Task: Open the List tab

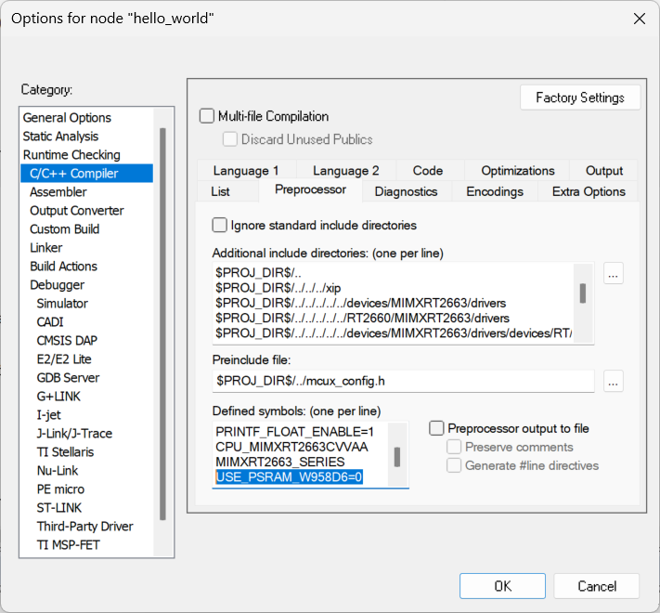Action: point(221,191)
